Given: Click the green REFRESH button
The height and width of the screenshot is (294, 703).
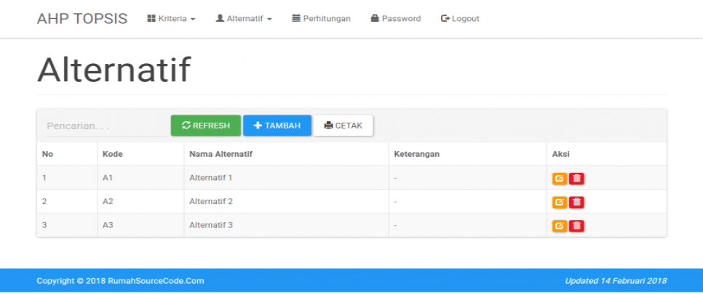Looking at the screenshot, I should (x=206, y=126).
